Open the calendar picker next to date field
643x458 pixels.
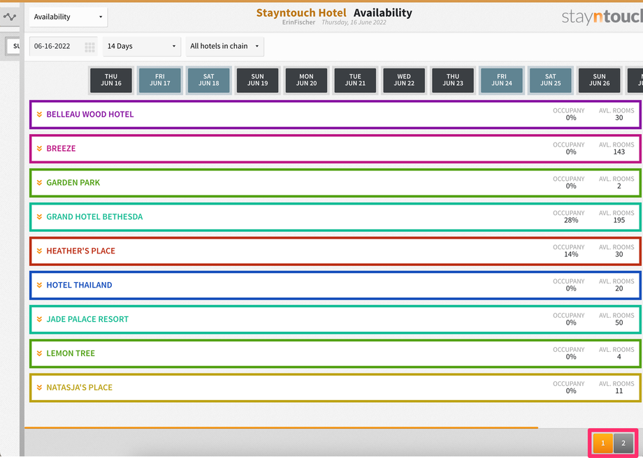[89, 47]
